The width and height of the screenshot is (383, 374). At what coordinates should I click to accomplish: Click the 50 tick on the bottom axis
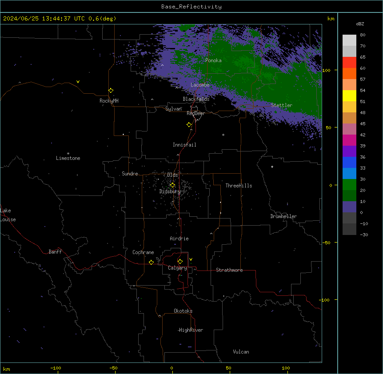[x=228, y=368]
